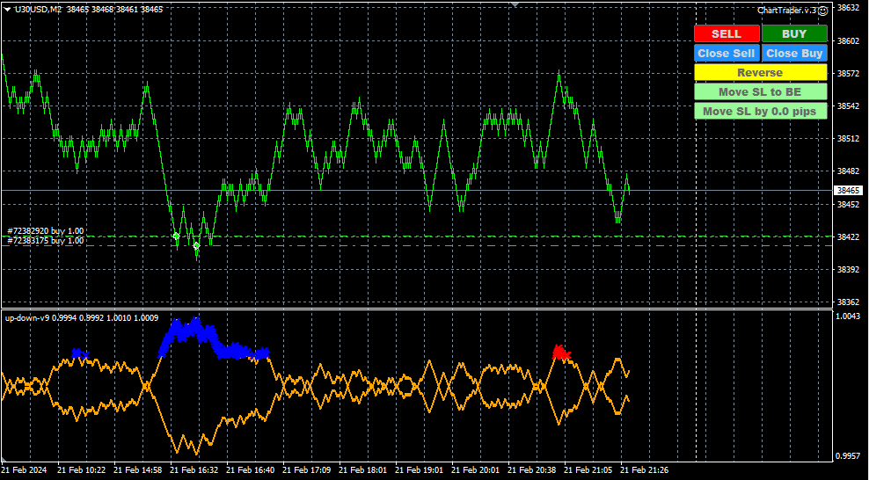The height and width of the screenshot is (480, 869).
Task: Click price scale value 38392
Action: click(848, 270)
